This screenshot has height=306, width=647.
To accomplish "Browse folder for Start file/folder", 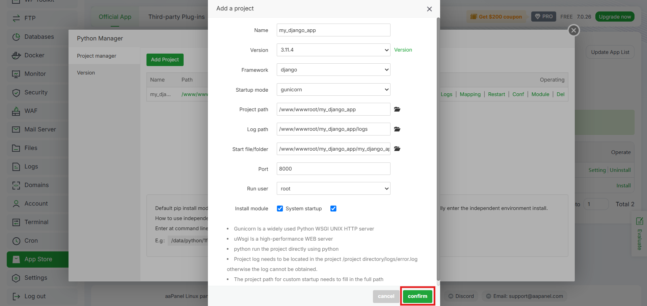I will coord(397,149).
